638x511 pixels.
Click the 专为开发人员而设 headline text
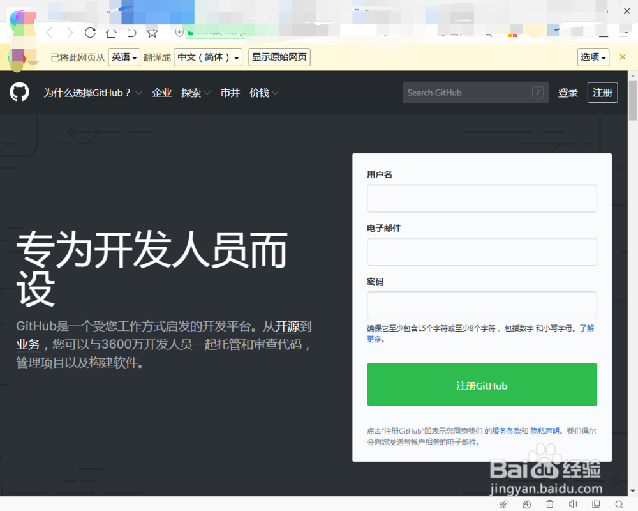click(x=152, y=268)
